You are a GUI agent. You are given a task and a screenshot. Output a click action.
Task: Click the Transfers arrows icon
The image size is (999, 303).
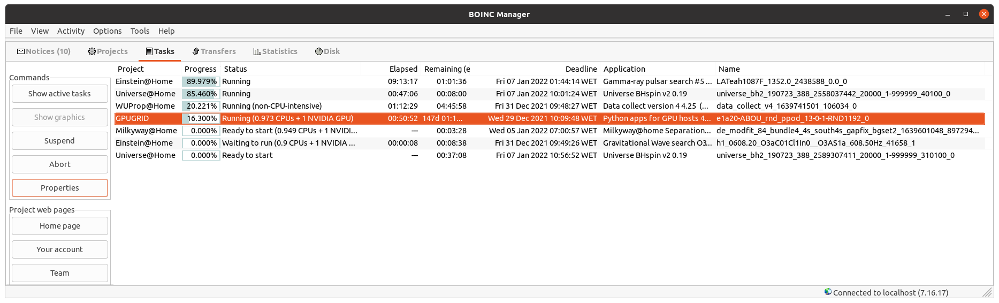coord(196,51)
